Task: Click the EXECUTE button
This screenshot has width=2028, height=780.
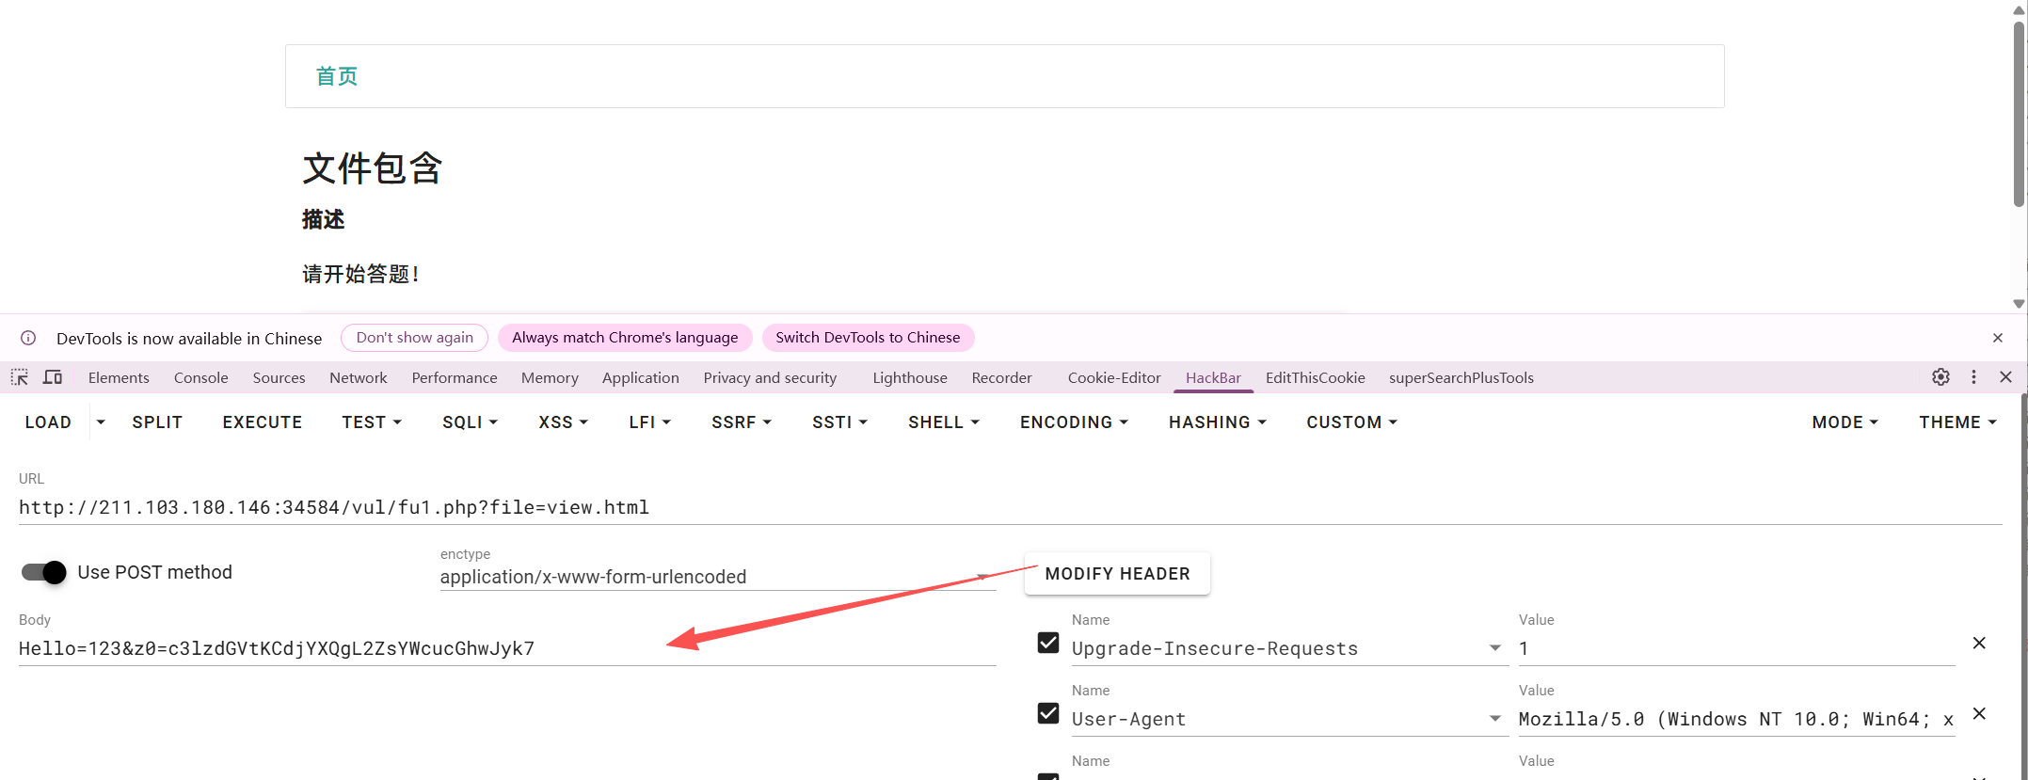Action: click(262, 422)
